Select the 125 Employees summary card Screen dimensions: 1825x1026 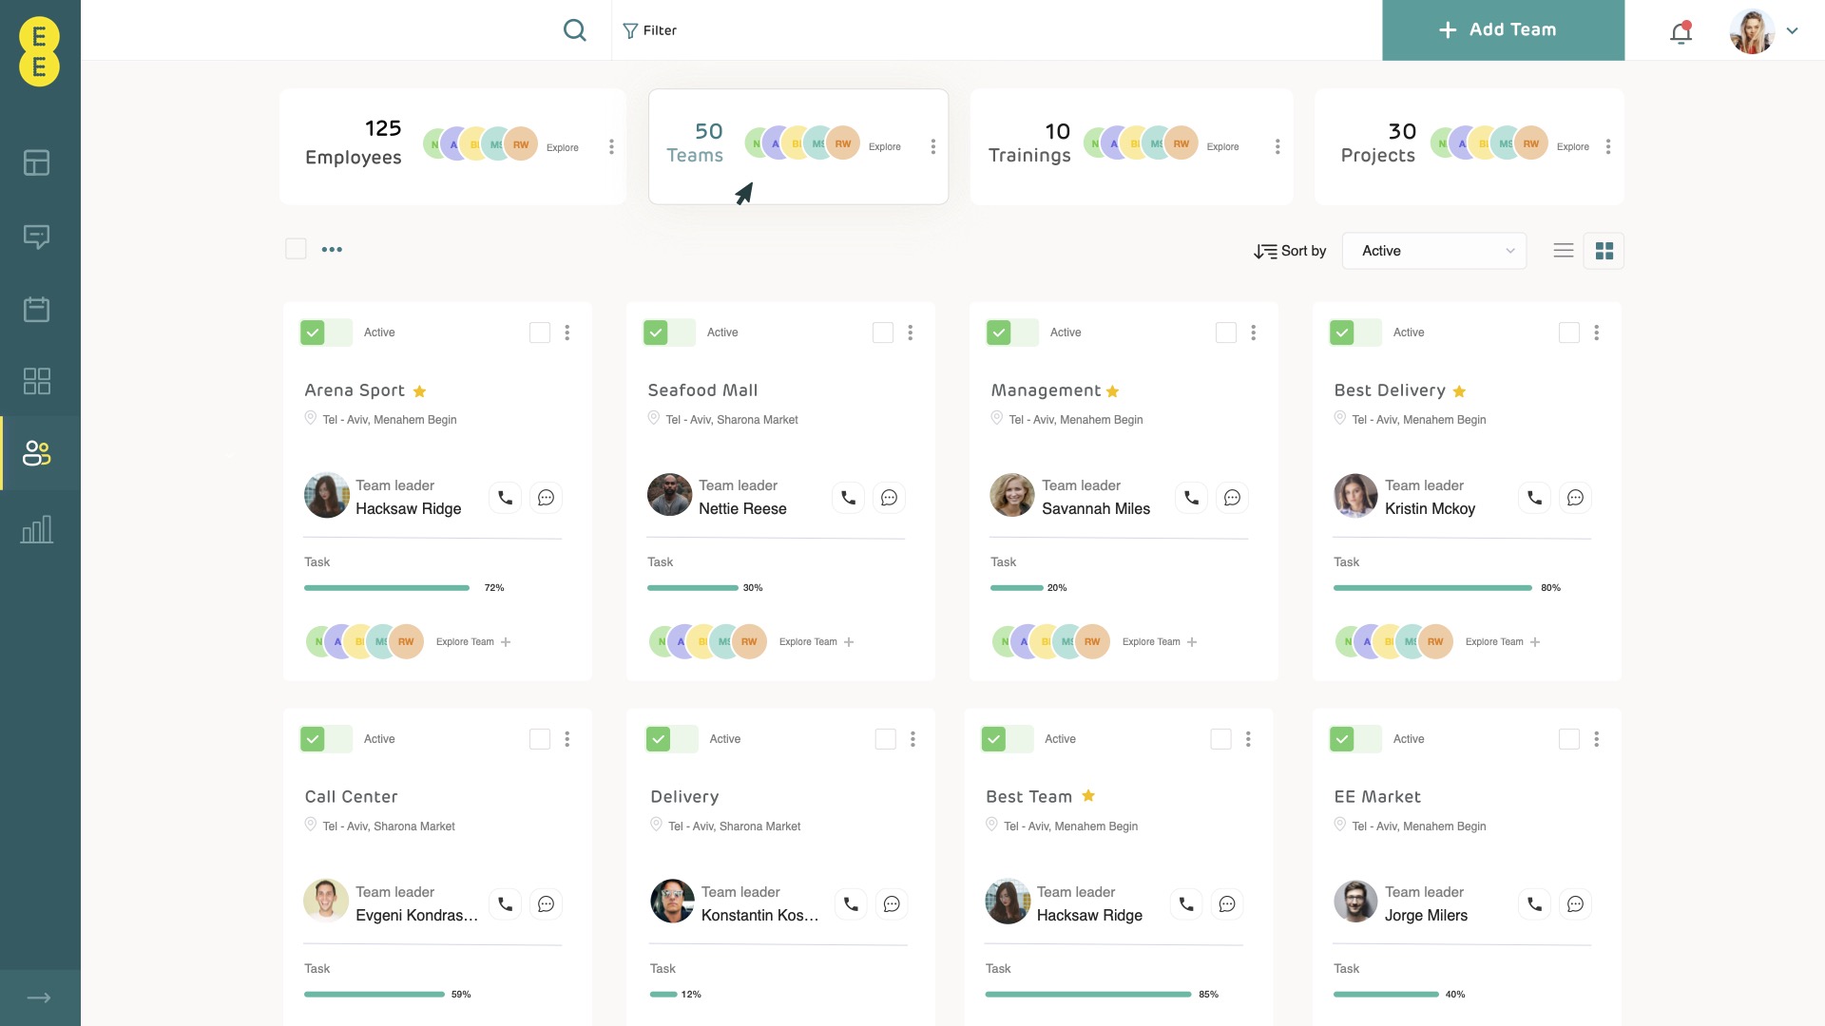click(x=452, y=146)
